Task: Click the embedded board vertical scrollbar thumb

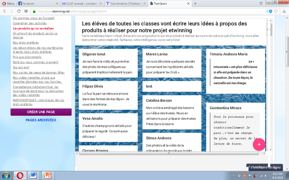Action: [271, 29]
